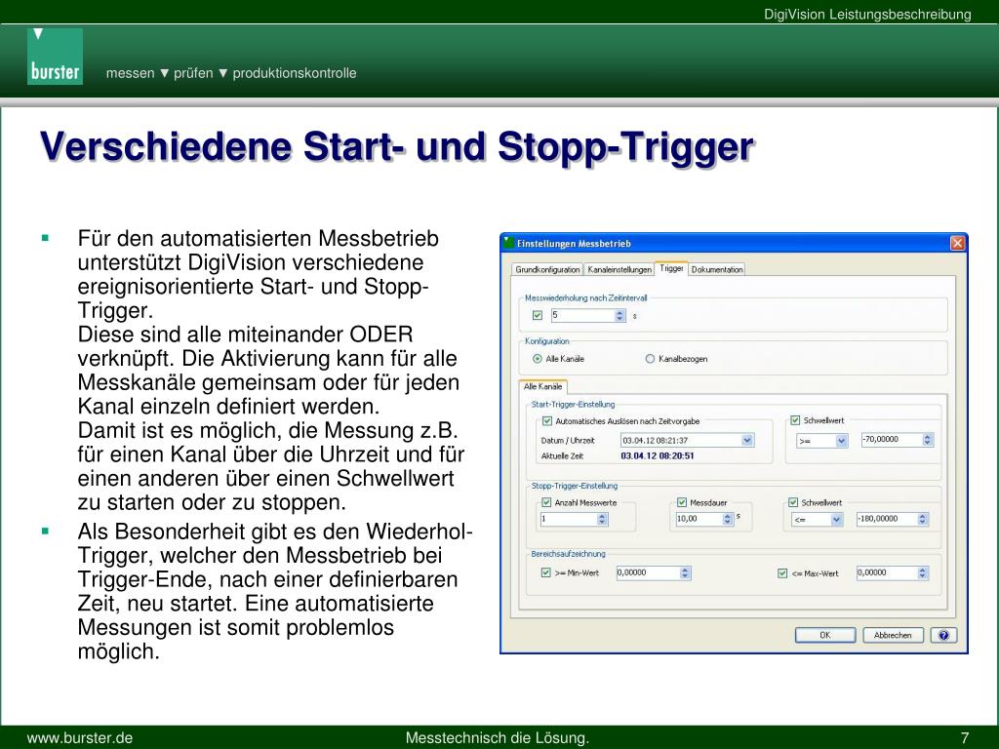The image size is (999, 749).
Task: Click the Max-Wert spinner arrows
Action: 923,572
